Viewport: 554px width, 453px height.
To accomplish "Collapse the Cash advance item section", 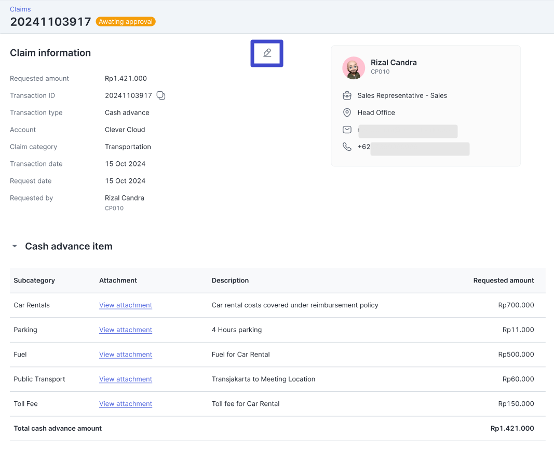I will 15,246.
